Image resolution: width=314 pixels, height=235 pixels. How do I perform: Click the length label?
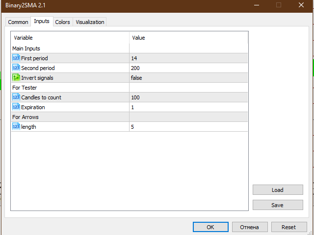[x=28, y=127]
